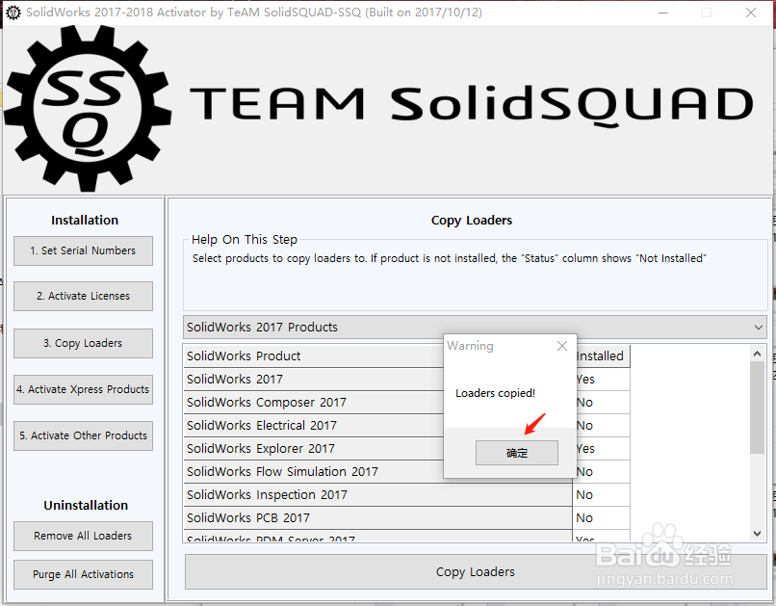Click the Set Serial Numbers button
Image resolution: width=776 pixels, height=606 pixels.
tap(83, 250)
